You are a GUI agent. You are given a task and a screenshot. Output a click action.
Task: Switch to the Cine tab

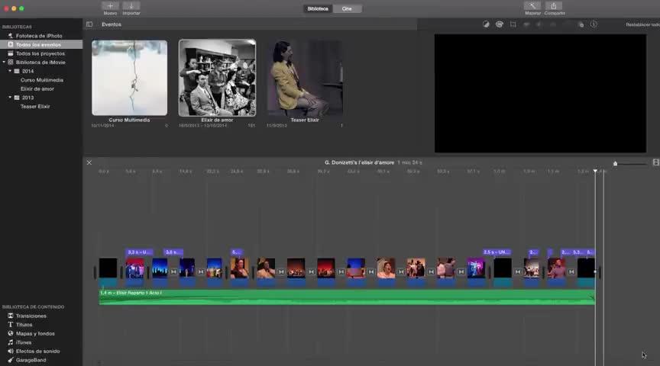[347, 8]
